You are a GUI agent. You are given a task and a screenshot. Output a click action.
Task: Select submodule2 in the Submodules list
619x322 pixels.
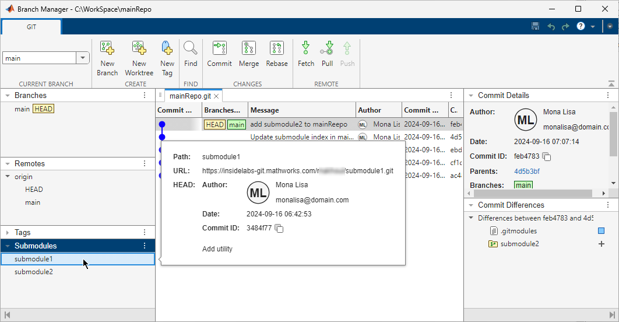click(x=34, y=272)
